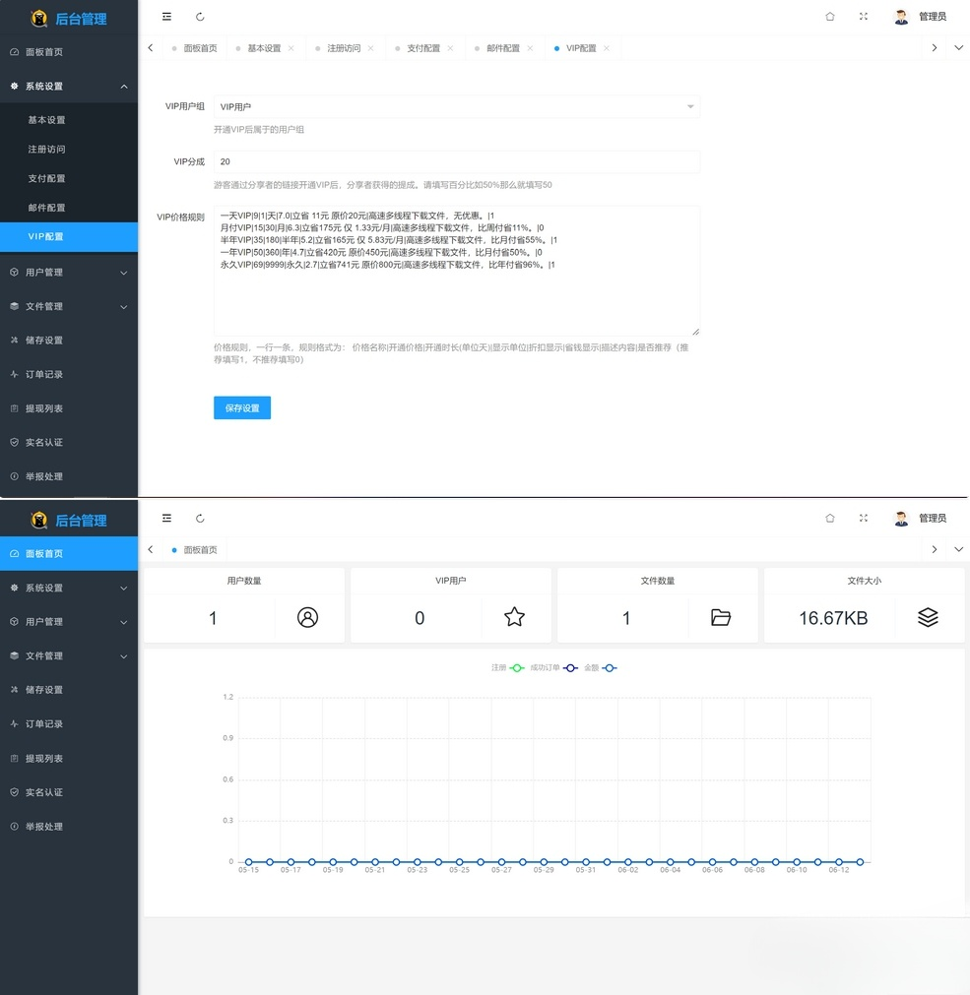
Task: Switch to 基本设置 tab
Action: pyautogui.click(x=264, y=48)
